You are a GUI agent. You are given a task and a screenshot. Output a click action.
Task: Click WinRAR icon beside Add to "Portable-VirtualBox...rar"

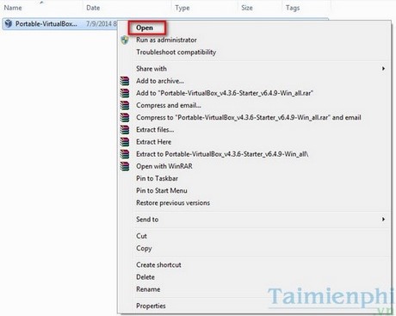tap(125, 93)
